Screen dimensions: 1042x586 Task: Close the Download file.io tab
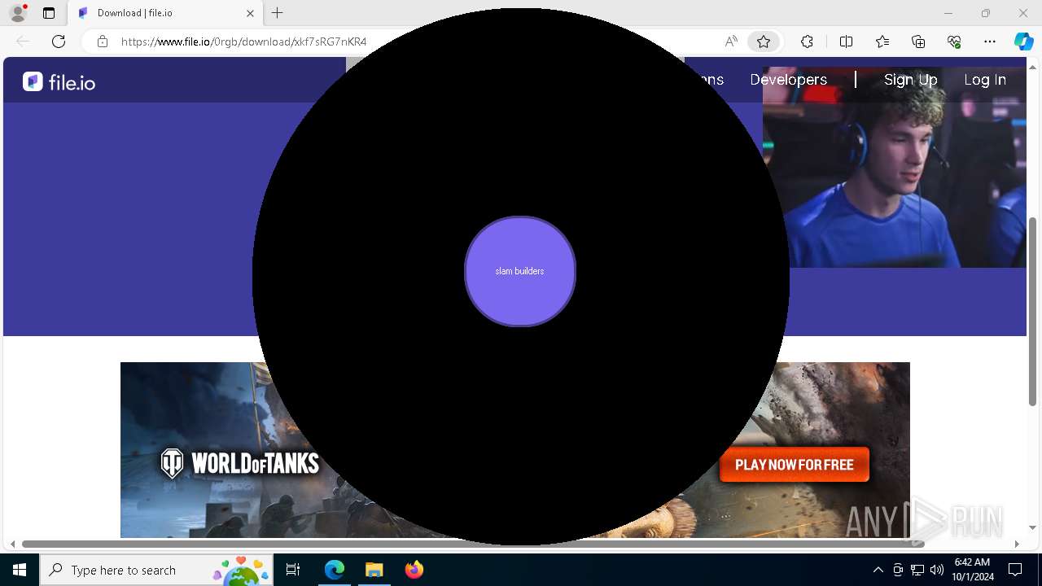click(250, 13)
